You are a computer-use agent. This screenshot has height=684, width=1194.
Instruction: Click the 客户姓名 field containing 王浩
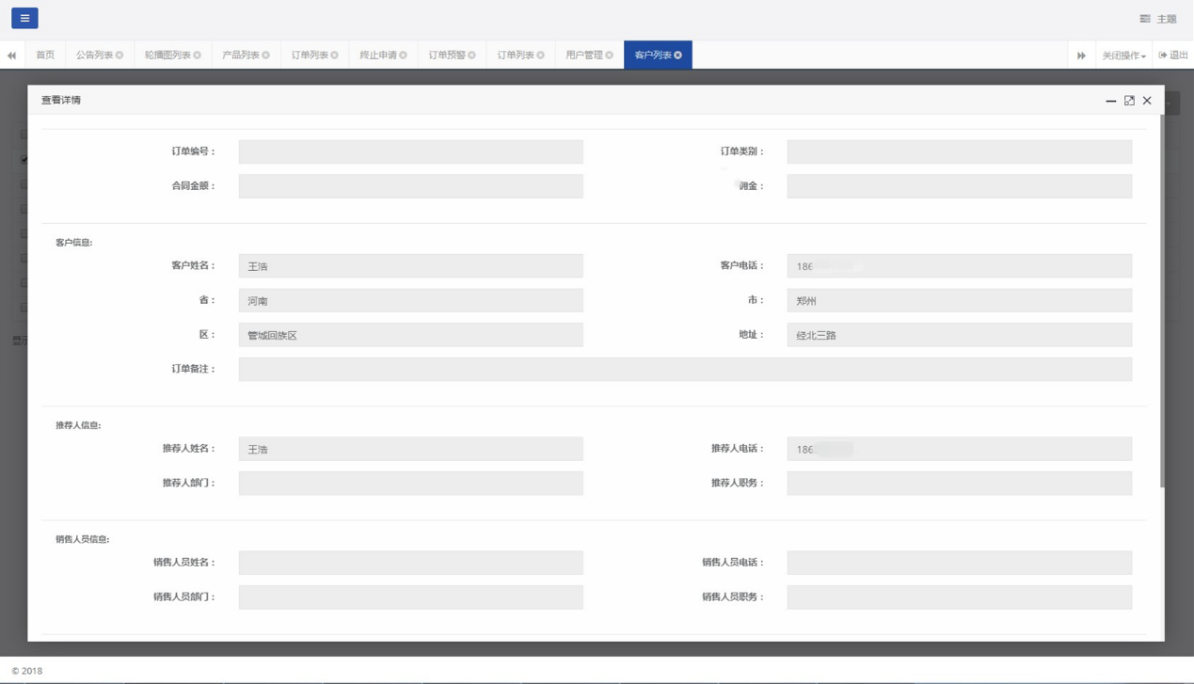click(410, 266)
